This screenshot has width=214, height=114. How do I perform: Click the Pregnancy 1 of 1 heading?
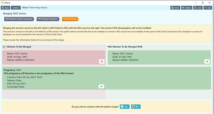(13, 70)
